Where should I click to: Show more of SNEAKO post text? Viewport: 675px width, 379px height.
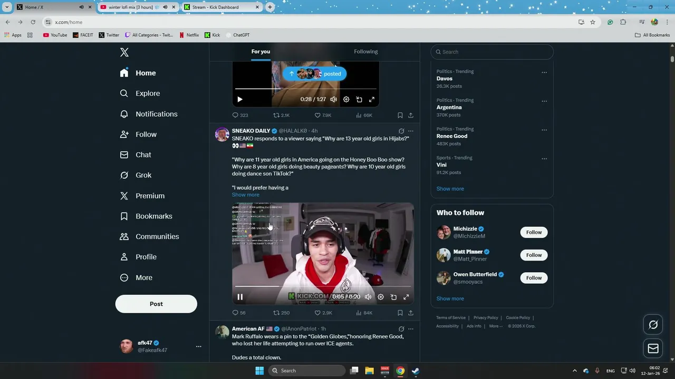(x=246, y=195)
